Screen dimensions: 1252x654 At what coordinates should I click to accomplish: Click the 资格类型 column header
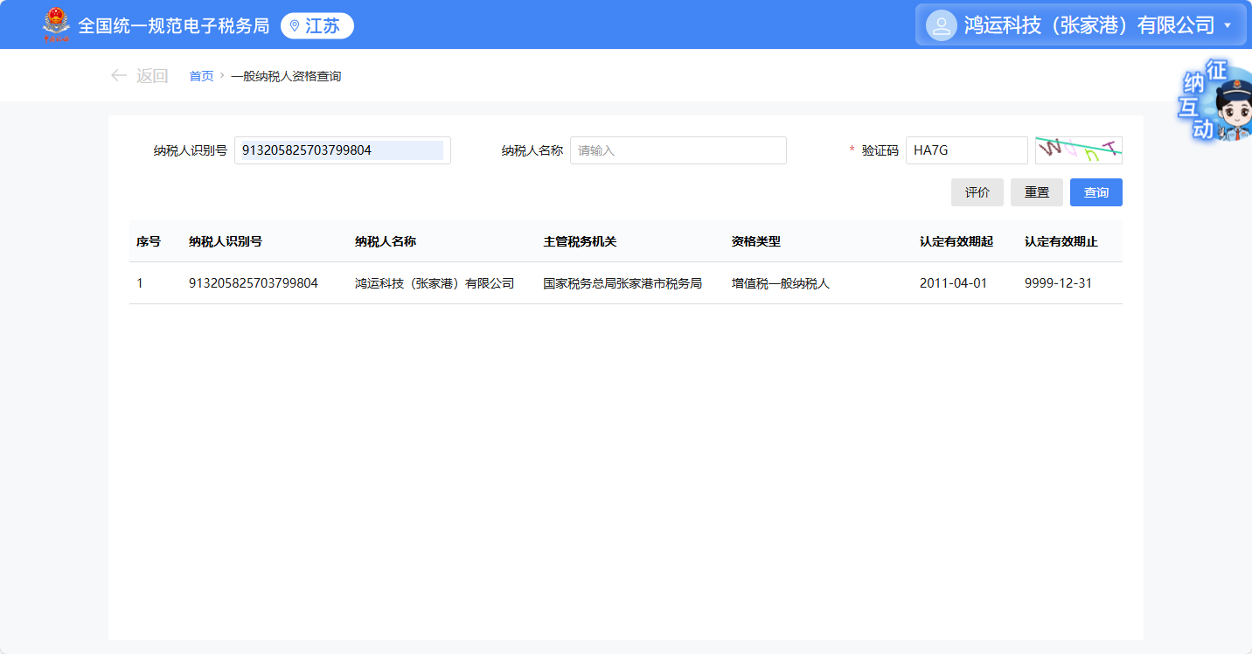[755, 242]
